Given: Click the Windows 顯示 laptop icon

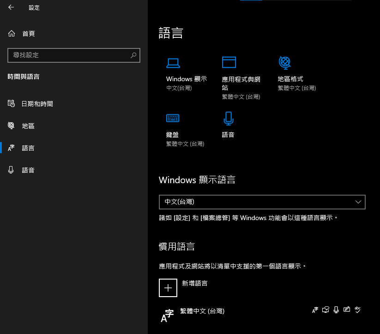Looking at the screenshot, I should [173, 63].
